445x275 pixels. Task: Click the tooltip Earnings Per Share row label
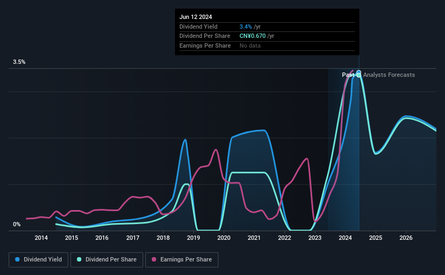(205, 45)
